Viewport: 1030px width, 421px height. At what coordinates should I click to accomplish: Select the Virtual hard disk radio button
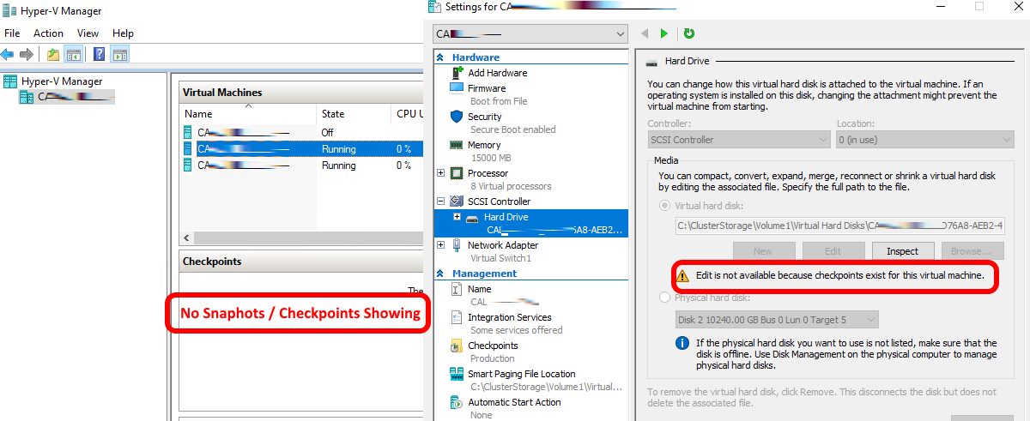664,206
